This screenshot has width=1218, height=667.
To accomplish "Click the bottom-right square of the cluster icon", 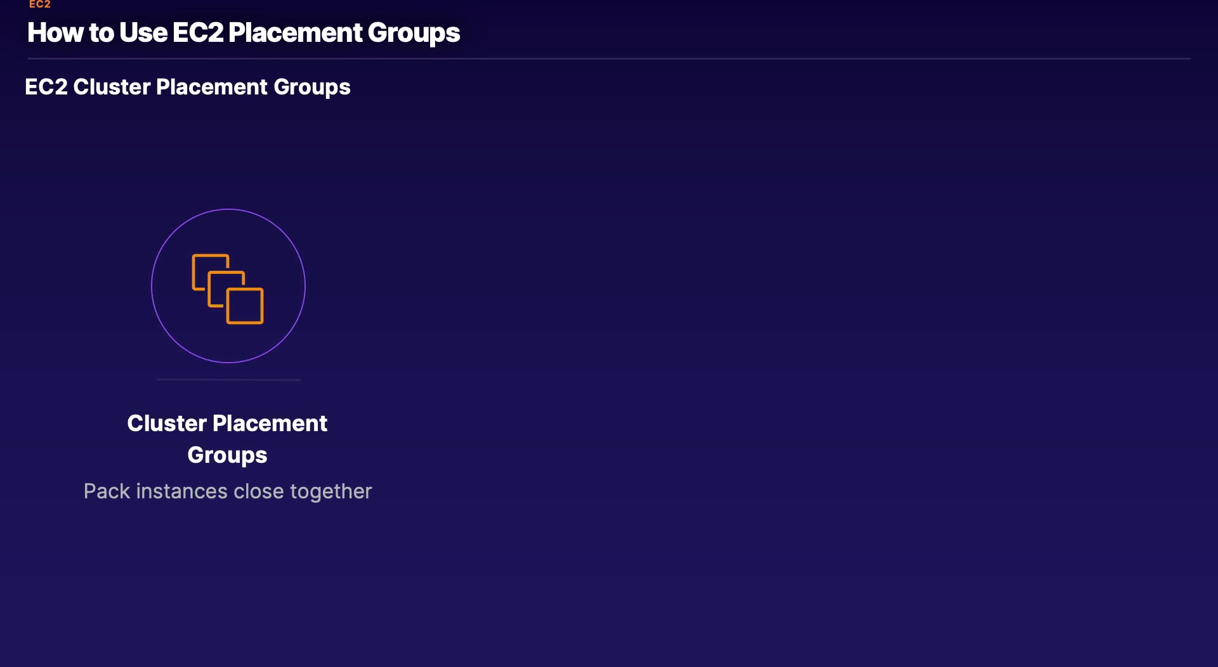I will (x=246, y=306).
